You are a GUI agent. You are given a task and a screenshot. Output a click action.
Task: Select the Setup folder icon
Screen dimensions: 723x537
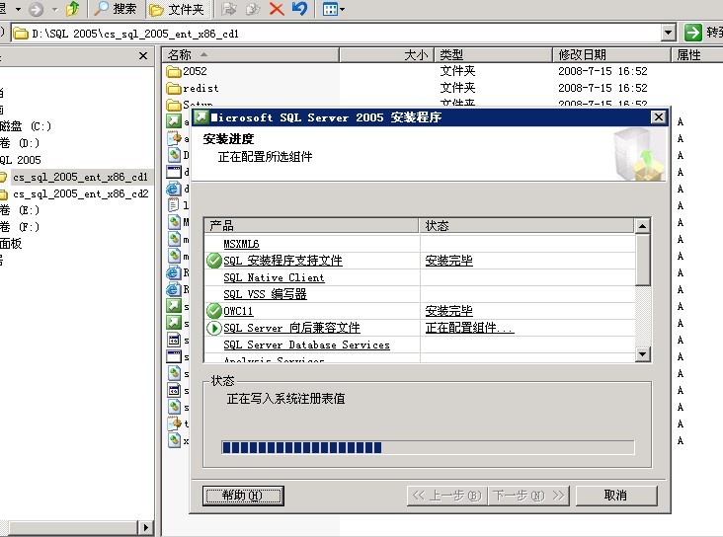click(x=174, y=105)
